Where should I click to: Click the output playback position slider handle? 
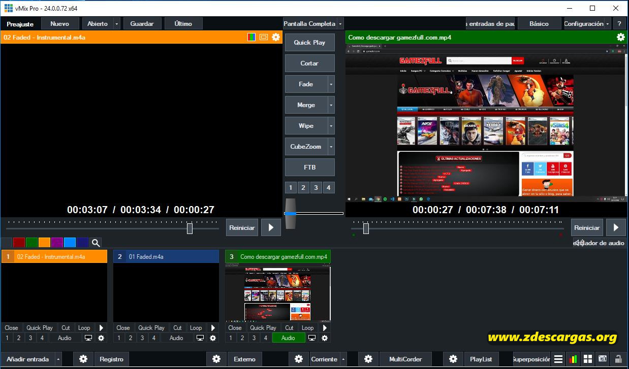366,228
